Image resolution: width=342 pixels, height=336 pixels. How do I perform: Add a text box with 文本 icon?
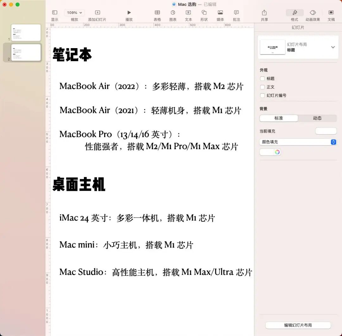click(x=188, y=12)
